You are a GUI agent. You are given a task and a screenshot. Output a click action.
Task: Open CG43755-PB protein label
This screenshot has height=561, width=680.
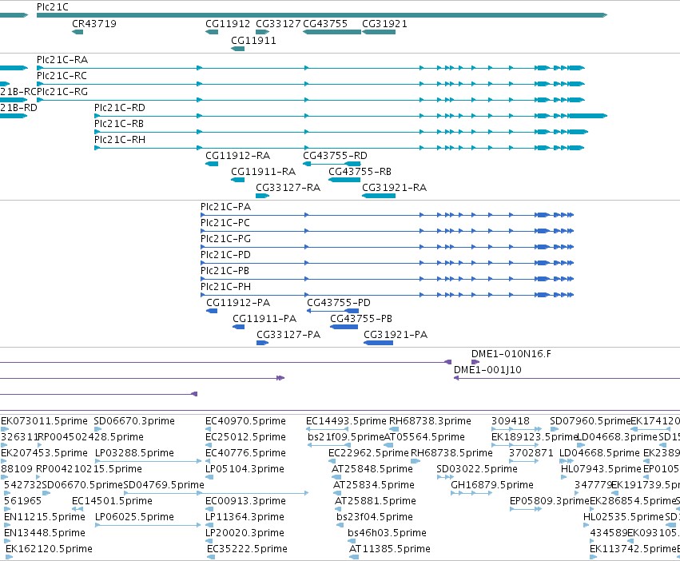(361, 319)
